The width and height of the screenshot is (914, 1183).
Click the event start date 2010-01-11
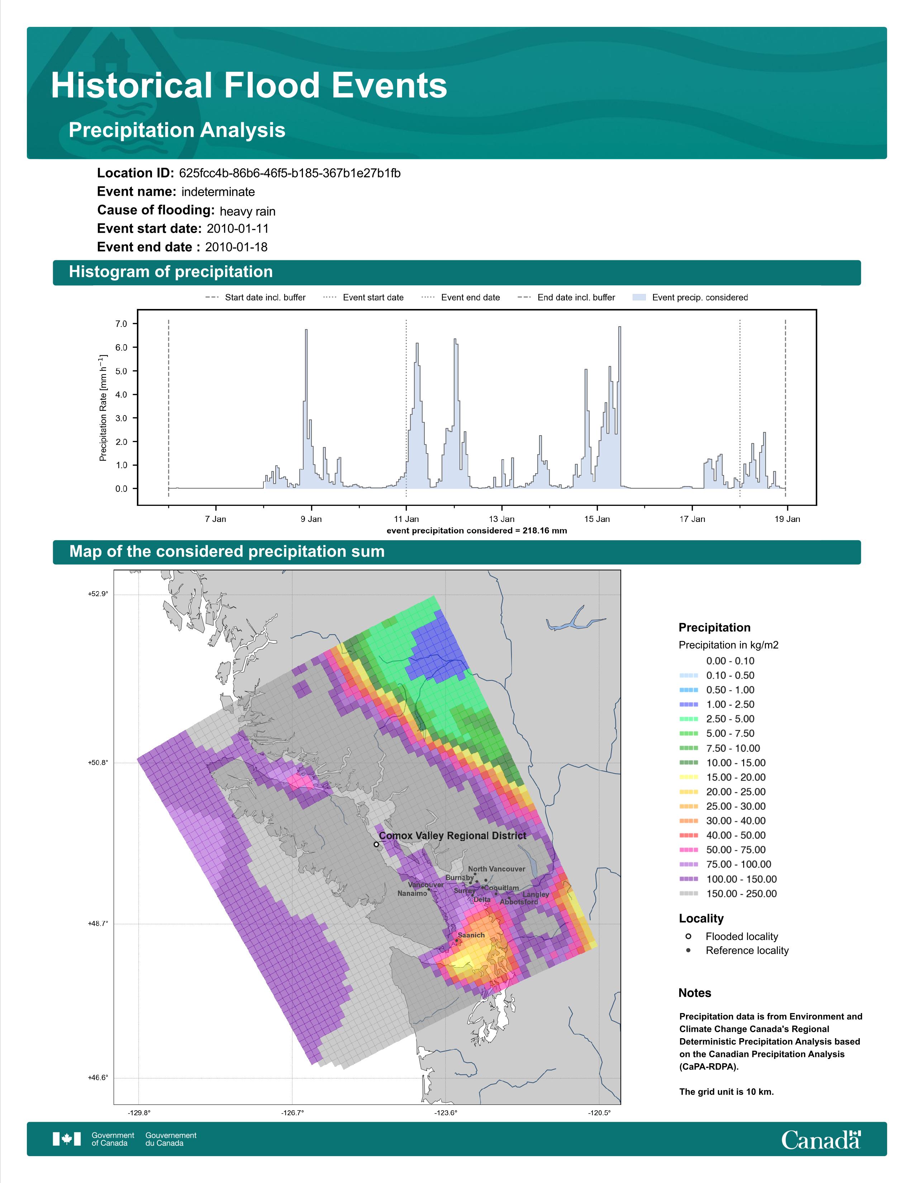point(238,229)
